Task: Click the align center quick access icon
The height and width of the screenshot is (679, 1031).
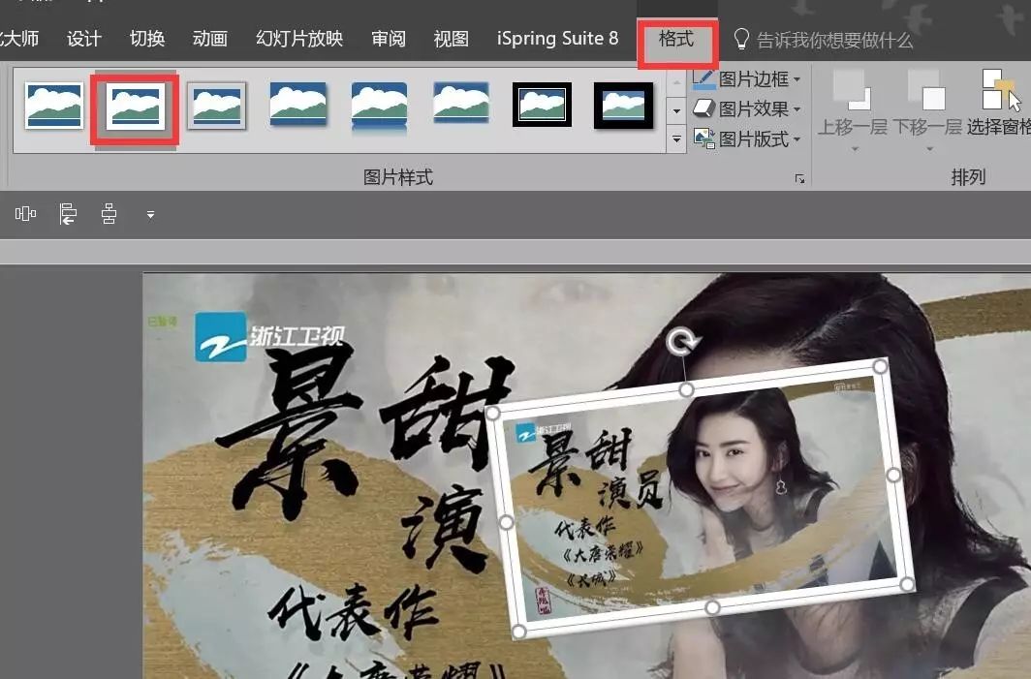Action: coord(109,214)
